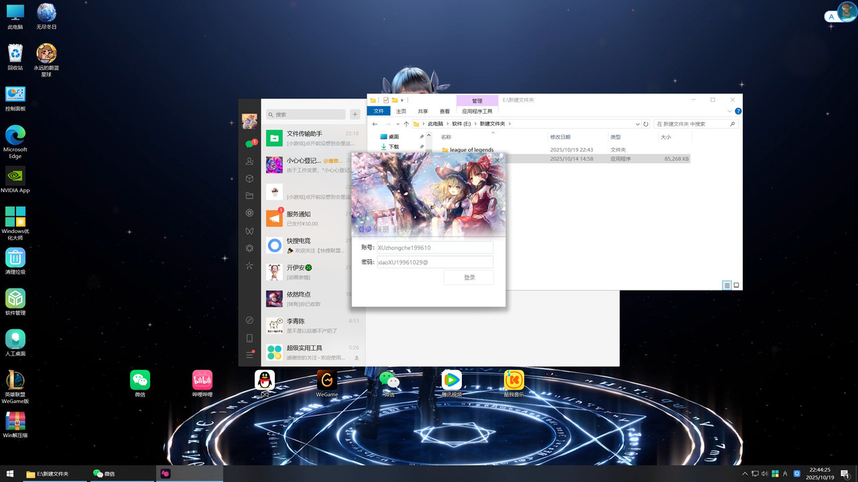Refresh the Explorer folder view
The width and height of the screenshot is (858, 482).
coord(646,124)
